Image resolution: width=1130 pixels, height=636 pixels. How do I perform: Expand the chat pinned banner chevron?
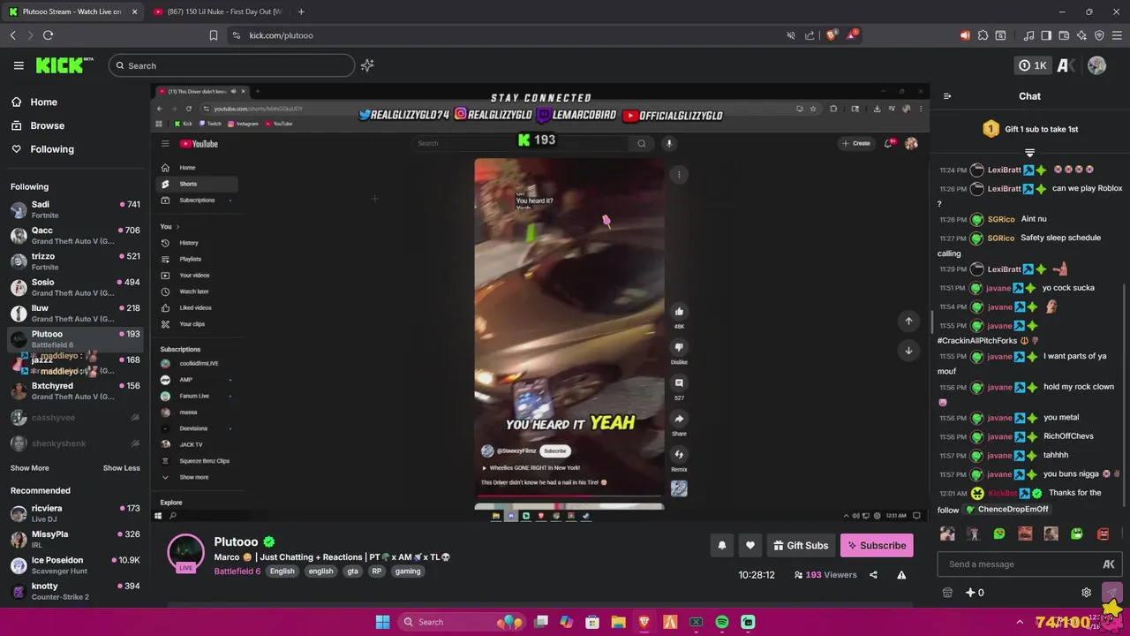click(x=1029, y=153)
